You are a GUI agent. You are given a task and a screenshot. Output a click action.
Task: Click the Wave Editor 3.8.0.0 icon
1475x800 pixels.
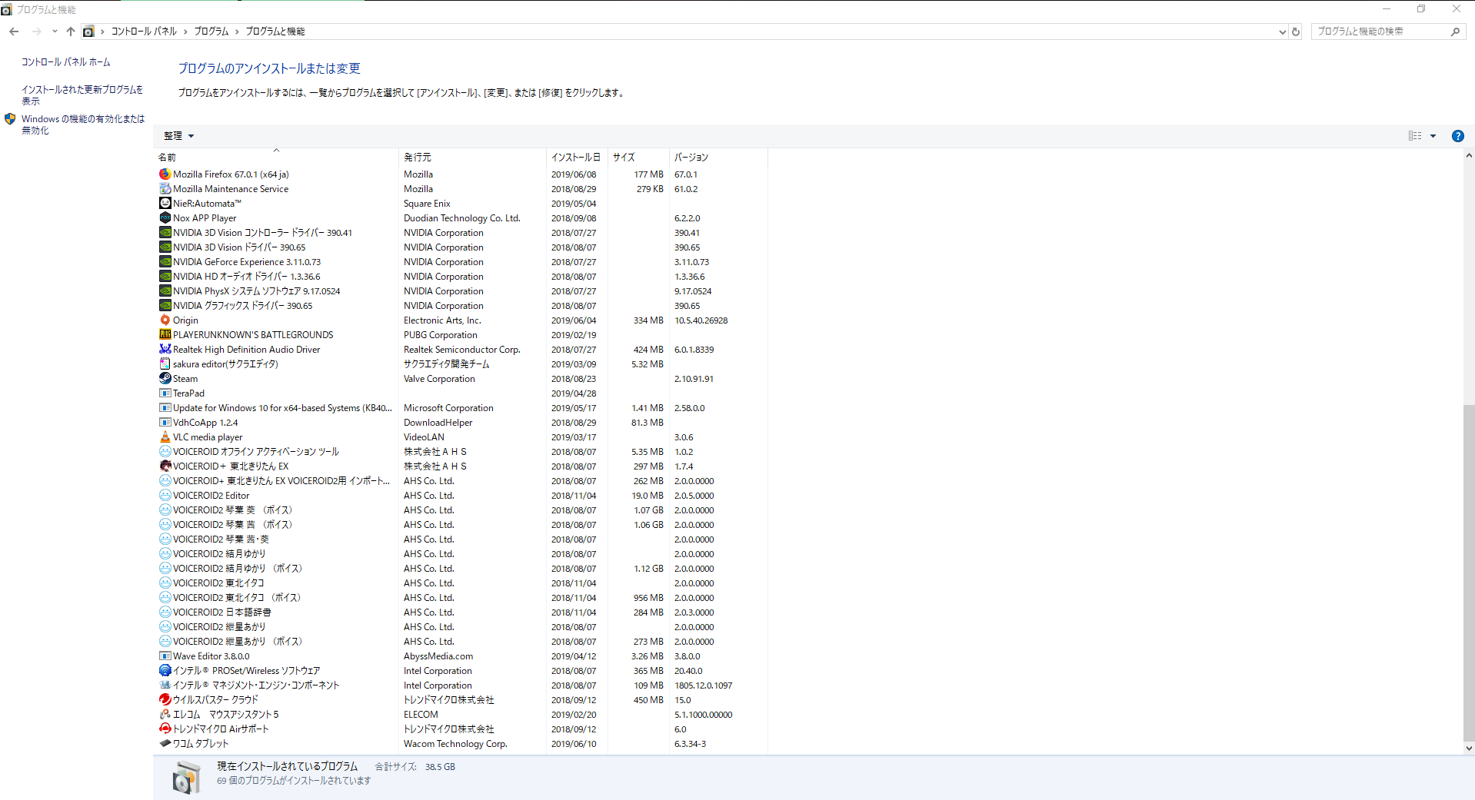click(x=165, y=656)
